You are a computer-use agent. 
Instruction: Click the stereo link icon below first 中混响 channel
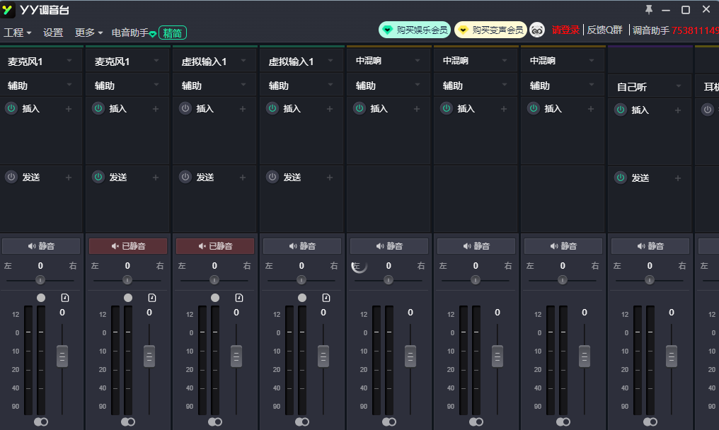coord(389,422)
